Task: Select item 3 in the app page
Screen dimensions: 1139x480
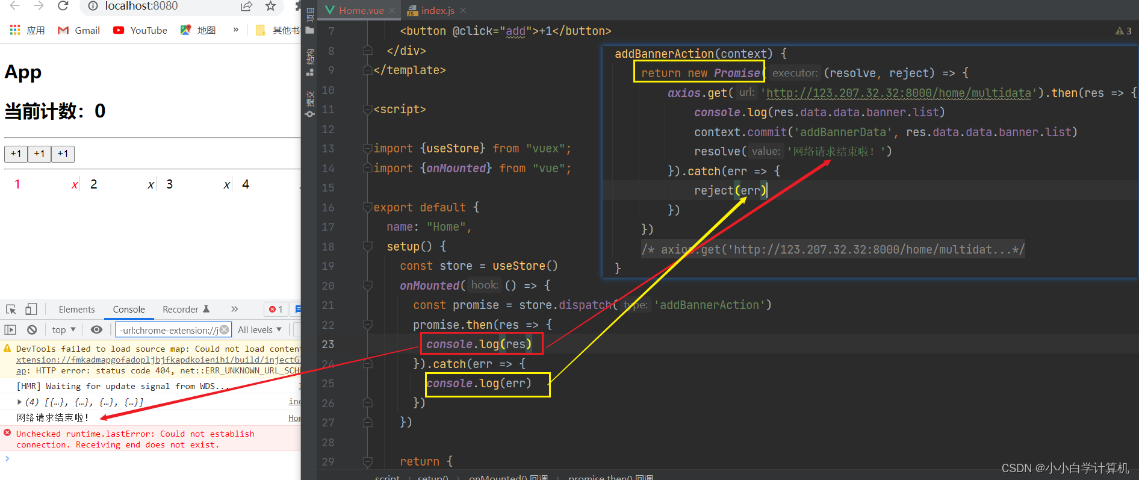Action: pyautogui.click(x=170, y=184)
